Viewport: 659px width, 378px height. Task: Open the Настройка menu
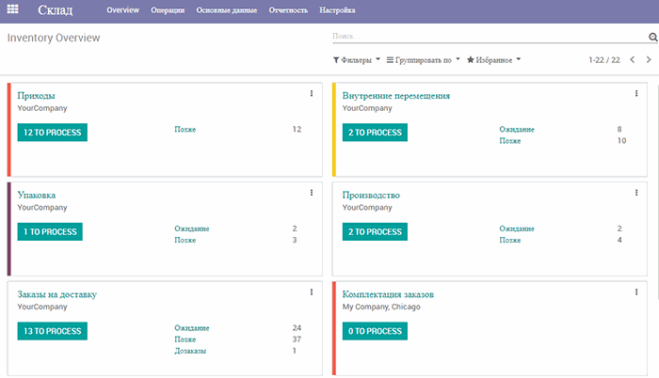338,11
